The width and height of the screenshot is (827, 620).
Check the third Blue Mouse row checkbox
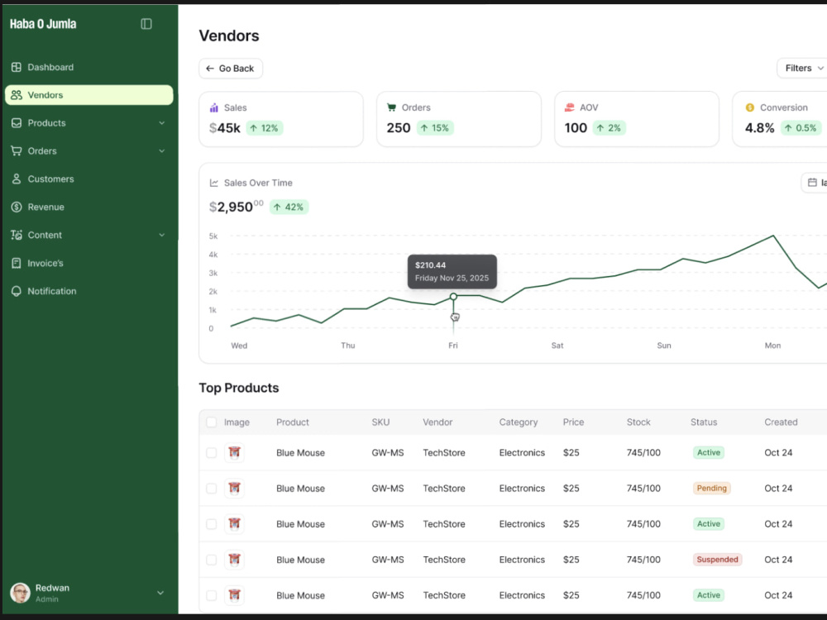(x=212, y=524)
